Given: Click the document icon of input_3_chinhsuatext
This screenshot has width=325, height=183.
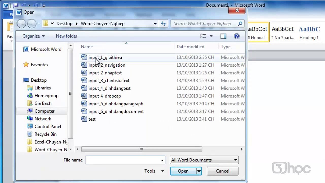Looking at the screenshot, I should click(x=84, y=81).
